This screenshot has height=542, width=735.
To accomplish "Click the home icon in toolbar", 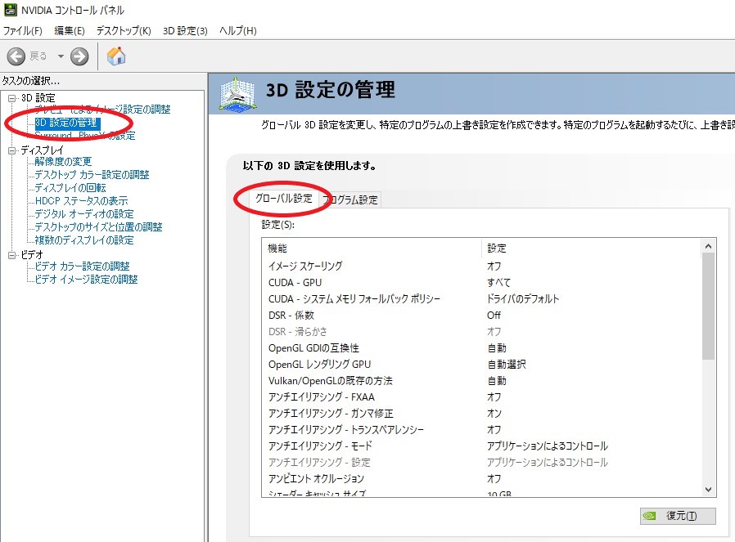I will 115,56.
